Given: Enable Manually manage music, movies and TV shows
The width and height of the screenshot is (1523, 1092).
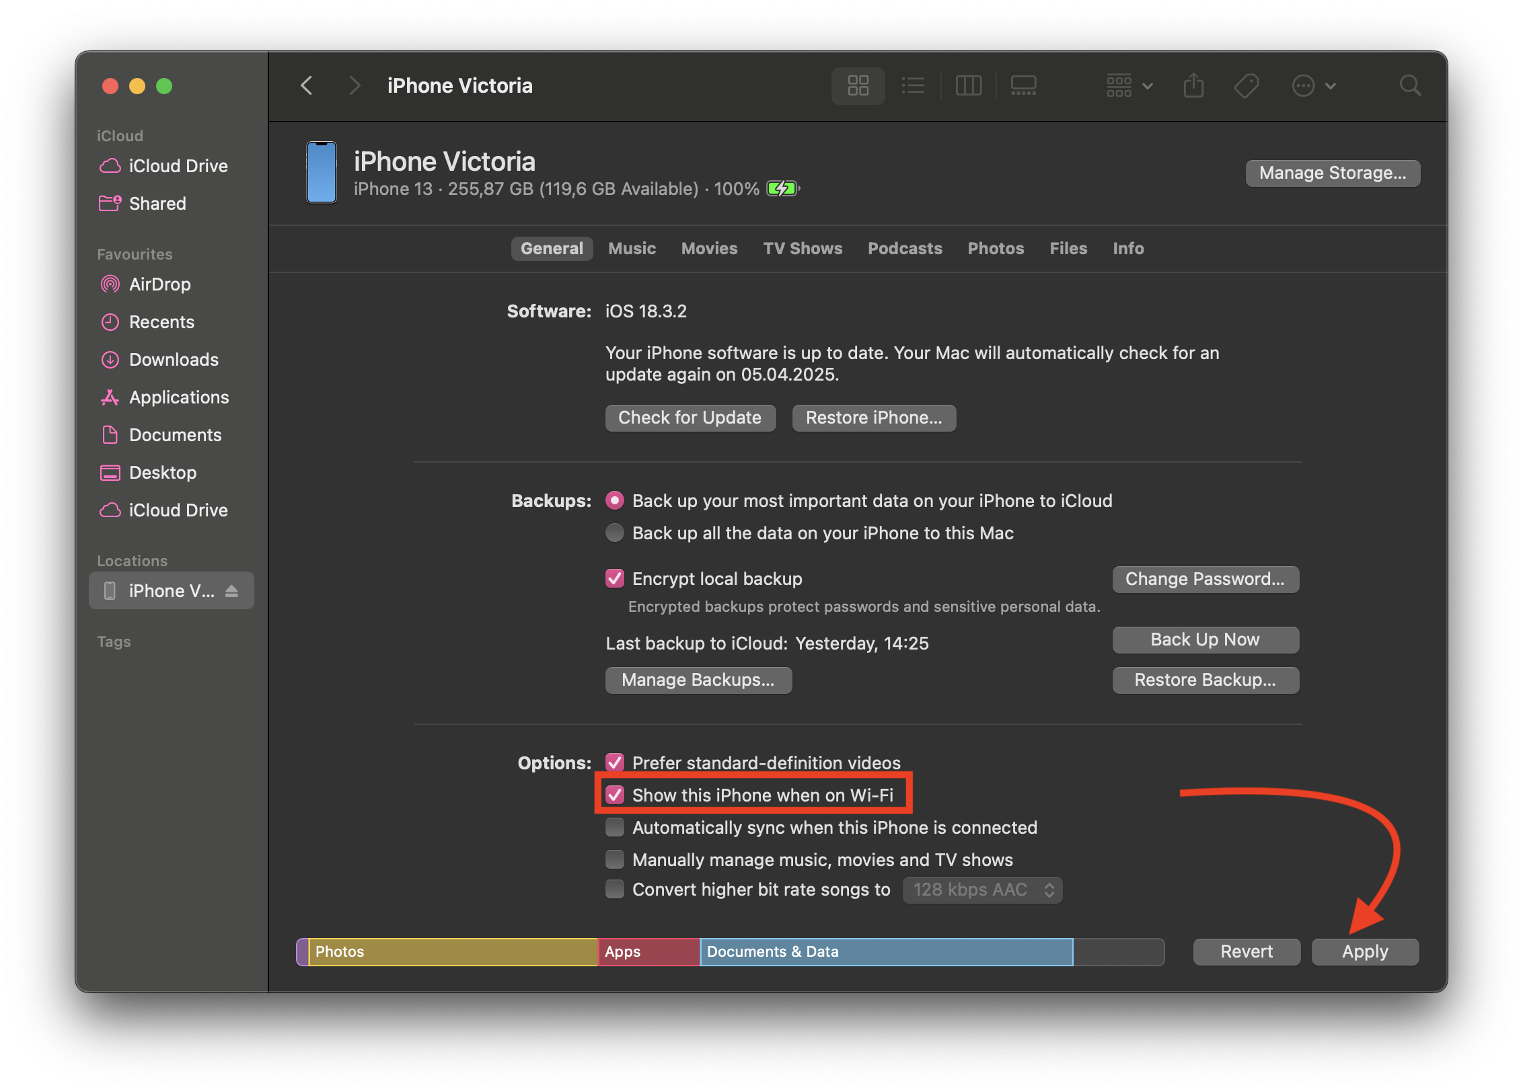Looking at the screenshot, I should (x=614, y=860).
